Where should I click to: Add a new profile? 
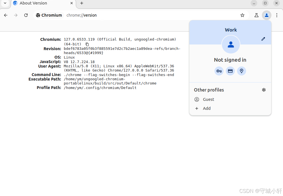pyautogui.click(x=230, y=108)
